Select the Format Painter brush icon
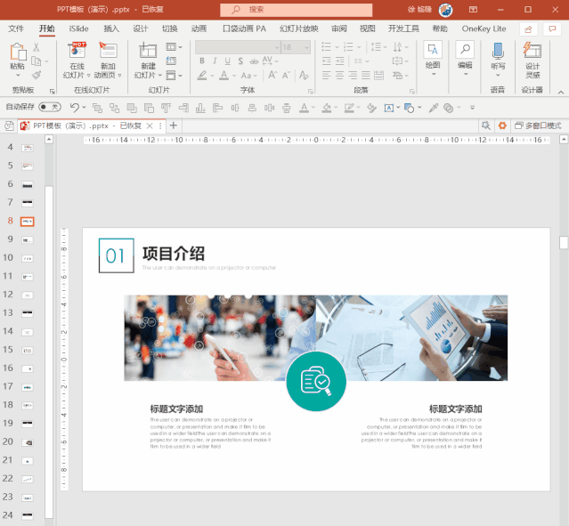Image resolution: width=569 pixels, height=526 pixels. pyautogui.click(x=36, y=75)
